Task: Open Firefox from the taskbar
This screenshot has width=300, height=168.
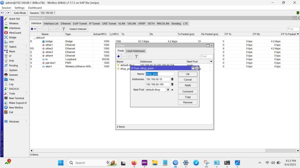Action: tap(134, 163)
